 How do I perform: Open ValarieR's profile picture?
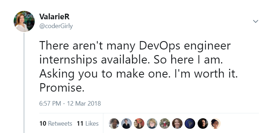(24, 21)
